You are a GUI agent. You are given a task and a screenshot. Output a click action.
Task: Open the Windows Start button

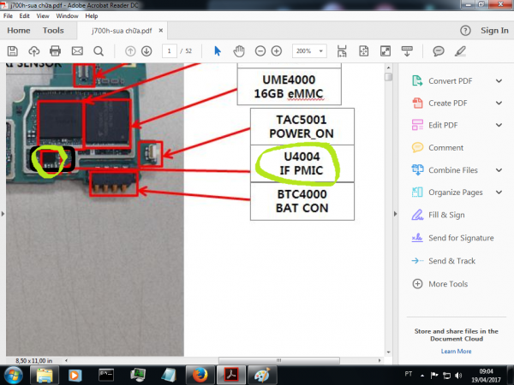click(x=13, y=376)
